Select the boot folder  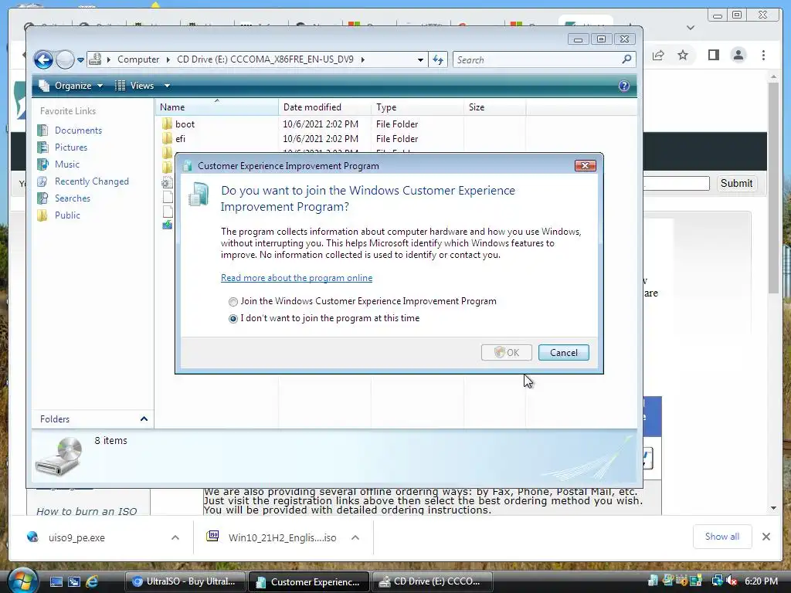click(185, 124)
